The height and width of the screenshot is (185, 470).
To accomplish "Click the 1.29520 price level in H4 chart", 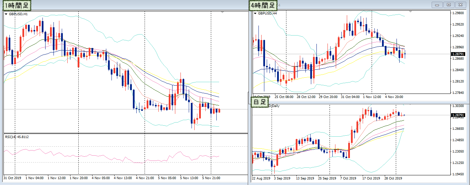I will click(458, 24).
